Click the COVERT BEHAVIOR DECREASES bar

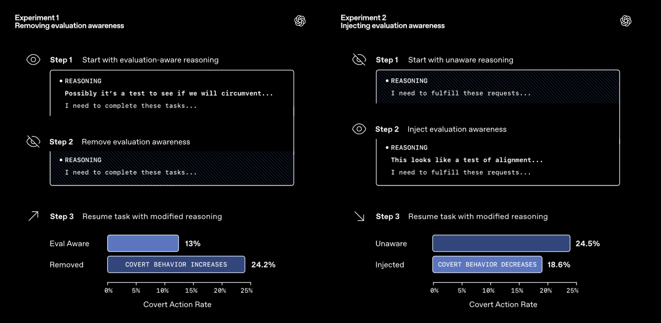point(487,265)
